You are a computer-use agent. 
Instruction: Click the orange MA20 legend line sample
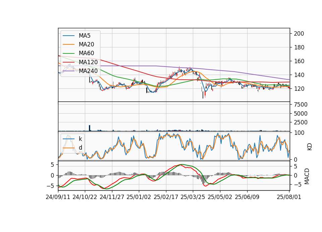(x=68, y=44)
